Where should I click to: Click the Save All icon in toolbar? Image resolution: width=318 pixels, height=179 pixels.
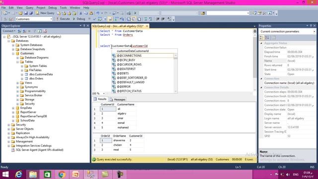(x=31, y=13)
